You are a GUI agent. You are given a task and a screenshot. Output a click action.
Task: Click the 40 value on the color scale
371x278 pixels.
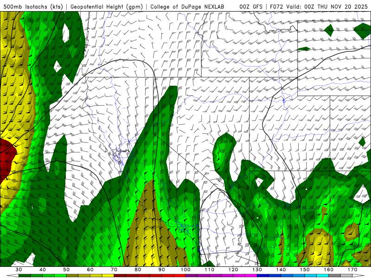(x=42, y=270)
